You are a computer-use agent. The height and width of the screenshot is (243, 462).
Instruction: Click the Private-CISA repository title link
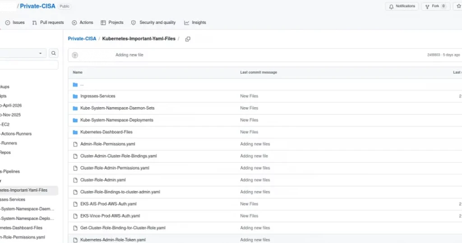coord(37,6)
